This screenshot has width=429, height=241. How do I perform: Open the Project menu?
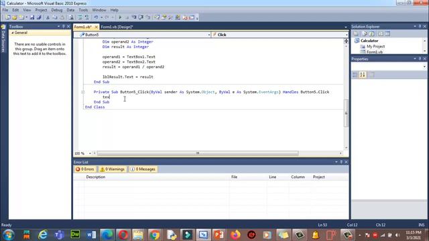(41, 10)
